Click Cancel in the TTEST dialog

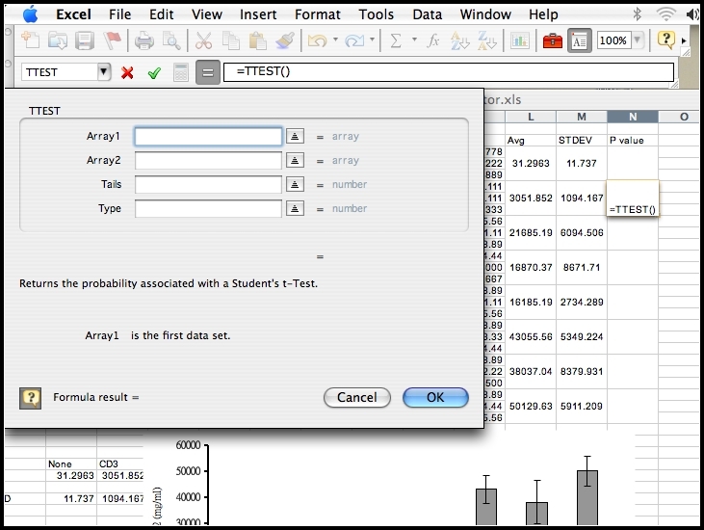click(357, 397)
